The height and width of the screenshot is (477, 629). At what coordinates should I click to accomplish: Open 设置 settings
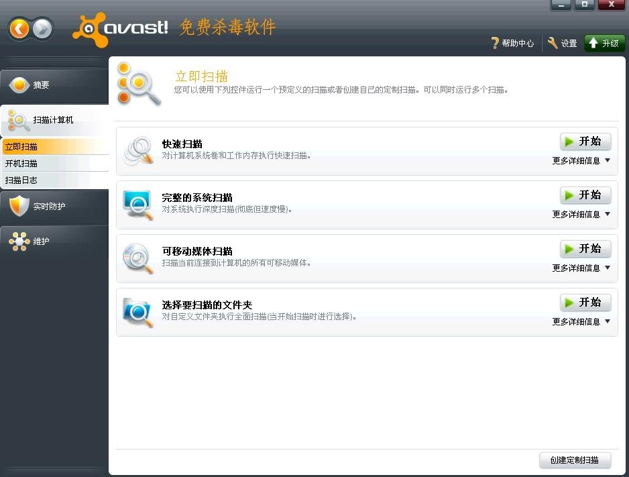(x=563, y=43)
